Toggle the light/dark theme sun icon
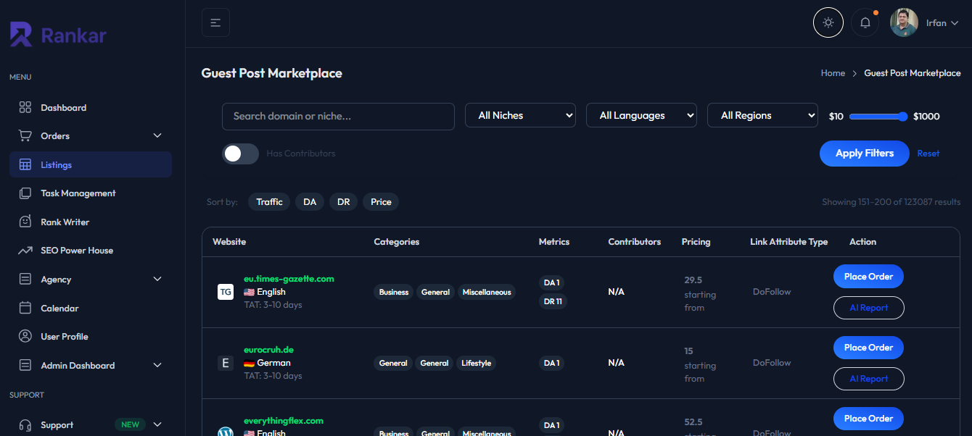Viewport: 972px width, 436px height. pos(828,22)
